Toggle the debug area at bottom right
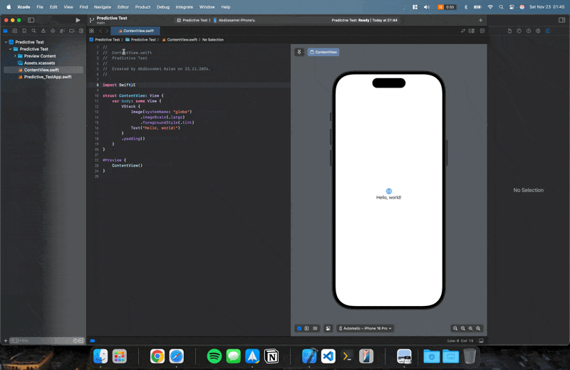The height and width of the screenshot is (370, 570). tap(481, 341)
